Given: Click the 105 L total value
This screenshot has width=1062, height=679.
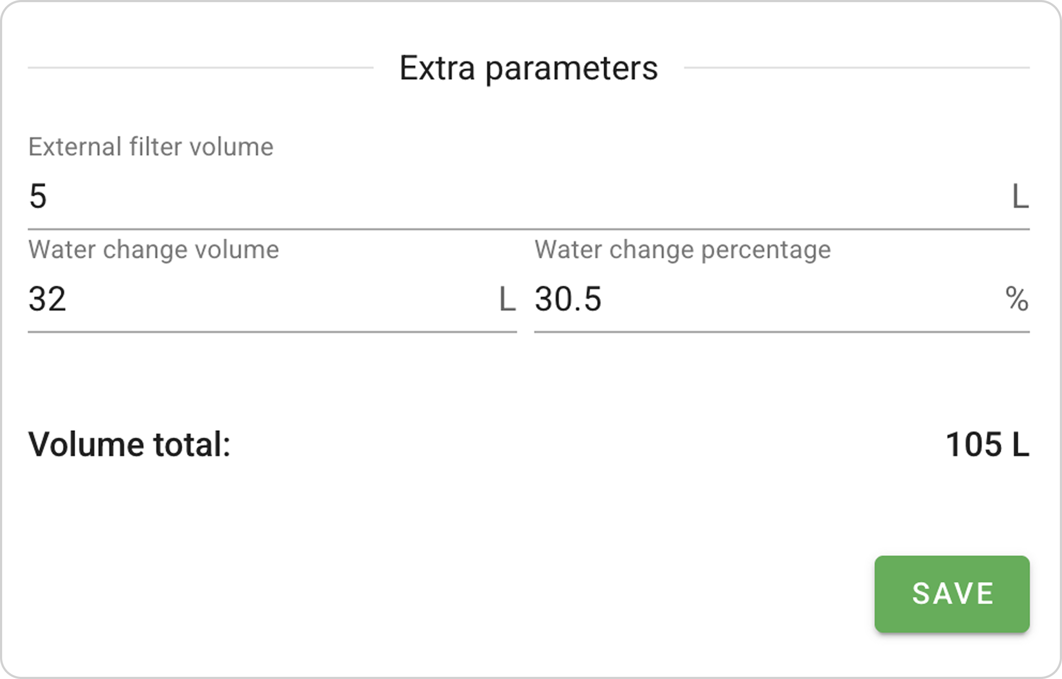Looking at the screenshot, I should [987, 445].
